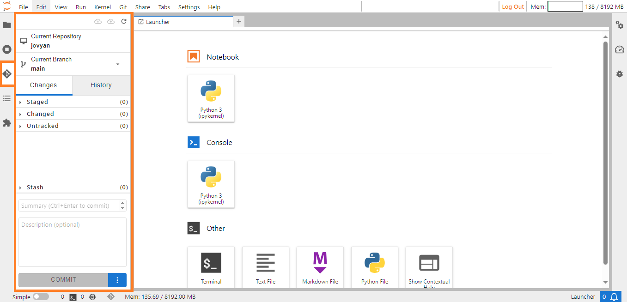Viewport: 627px width, 302px height.
Task: Click scrollbar down arrow in launcher
Action: pyautogui.click(x=605, y=282)
